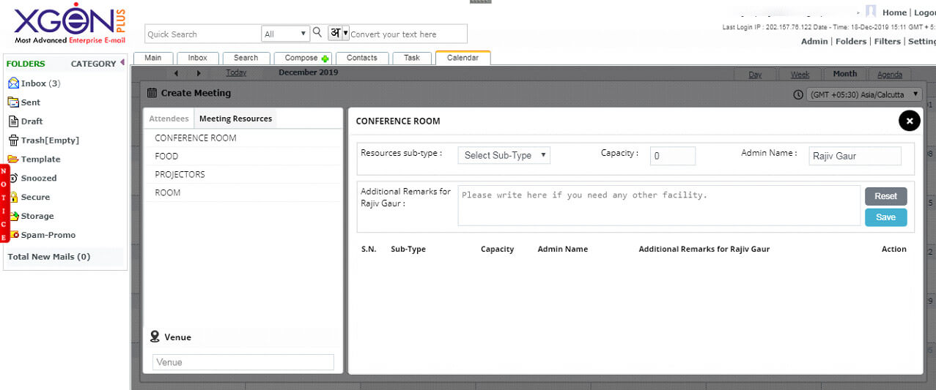Switch to the Attendees tab
The height and width of the screenshot is (390, 936).
169,119
